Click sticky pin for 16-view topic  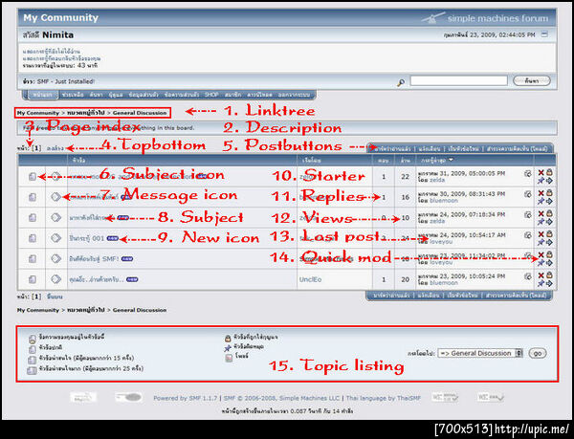(x=541, y=201)
